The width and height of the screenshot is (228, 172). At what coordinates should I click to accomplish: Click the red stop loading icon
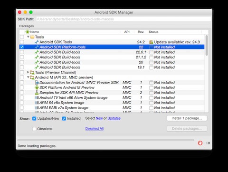coord(200,143)
